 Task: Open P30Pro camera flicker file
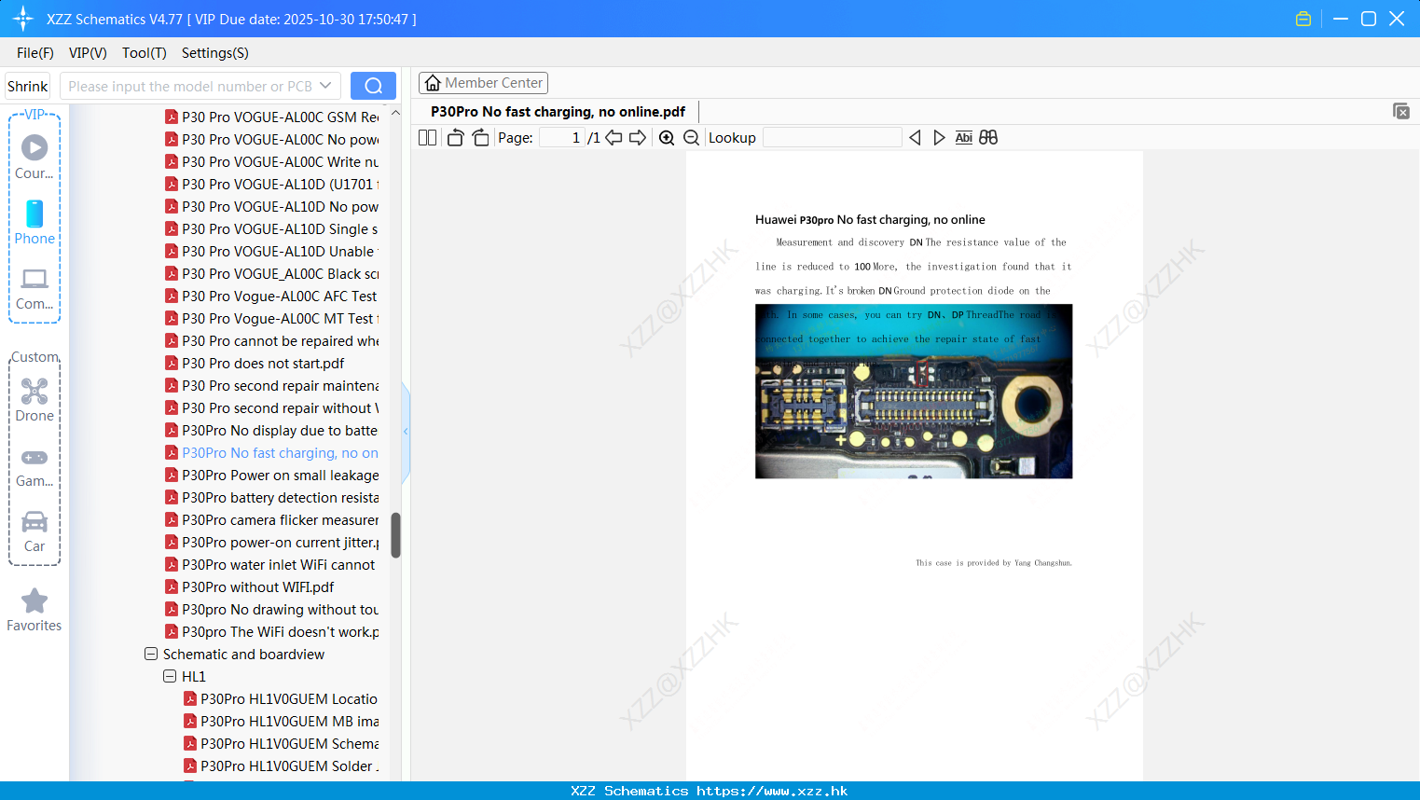pyautogui.click(x=272, y=520)
